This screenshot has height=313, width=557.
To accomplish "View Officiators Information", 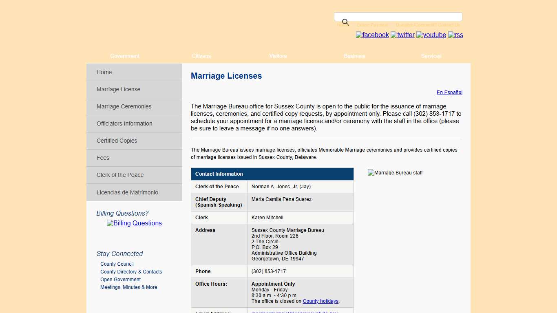I will tap(124, 123).
